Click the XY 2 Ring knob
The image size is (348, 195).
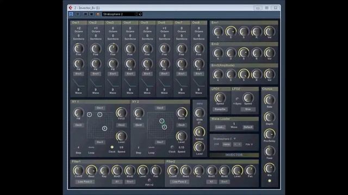(139, 113)
